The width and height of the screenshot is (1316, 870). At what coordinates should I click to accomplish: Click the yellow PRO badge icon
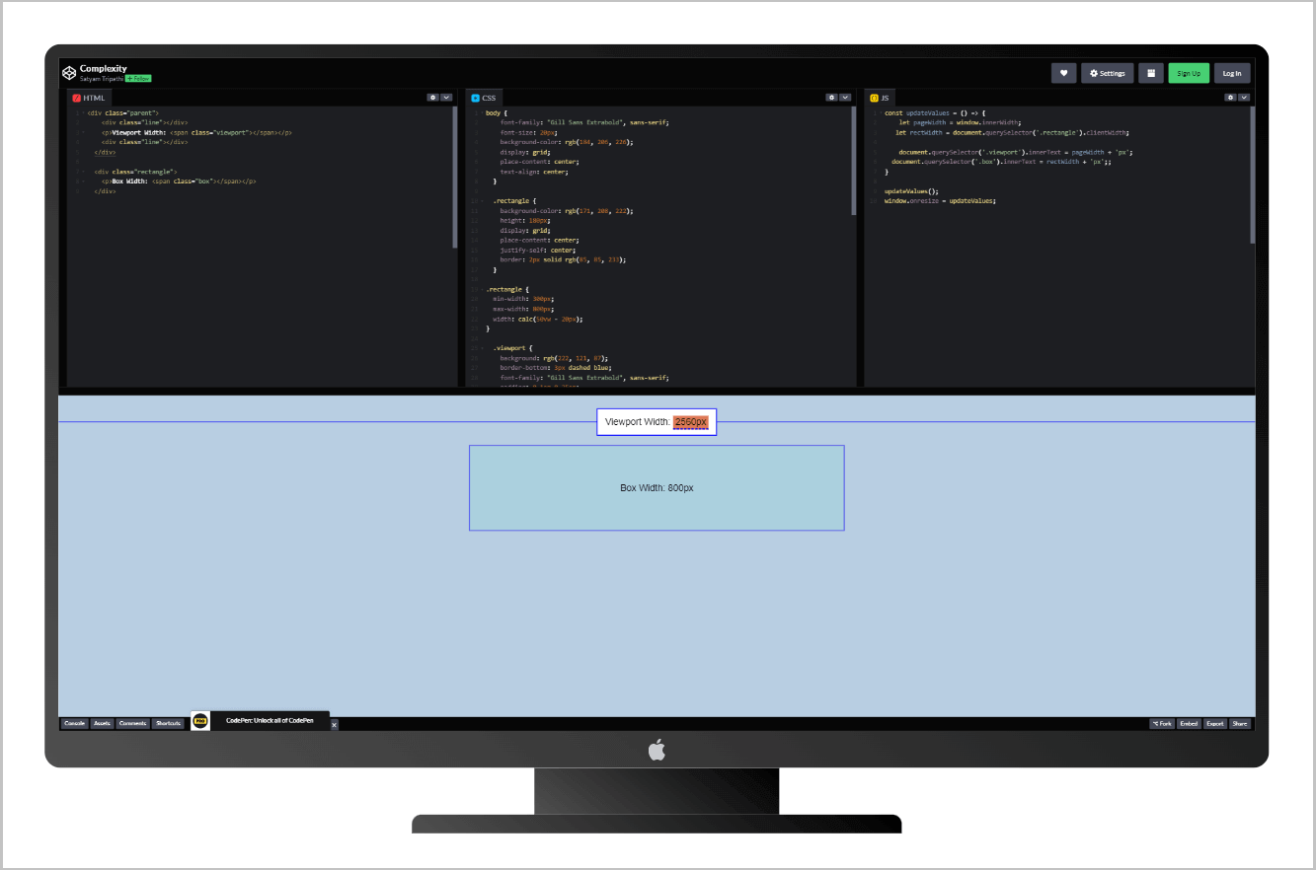click(200, 721)
